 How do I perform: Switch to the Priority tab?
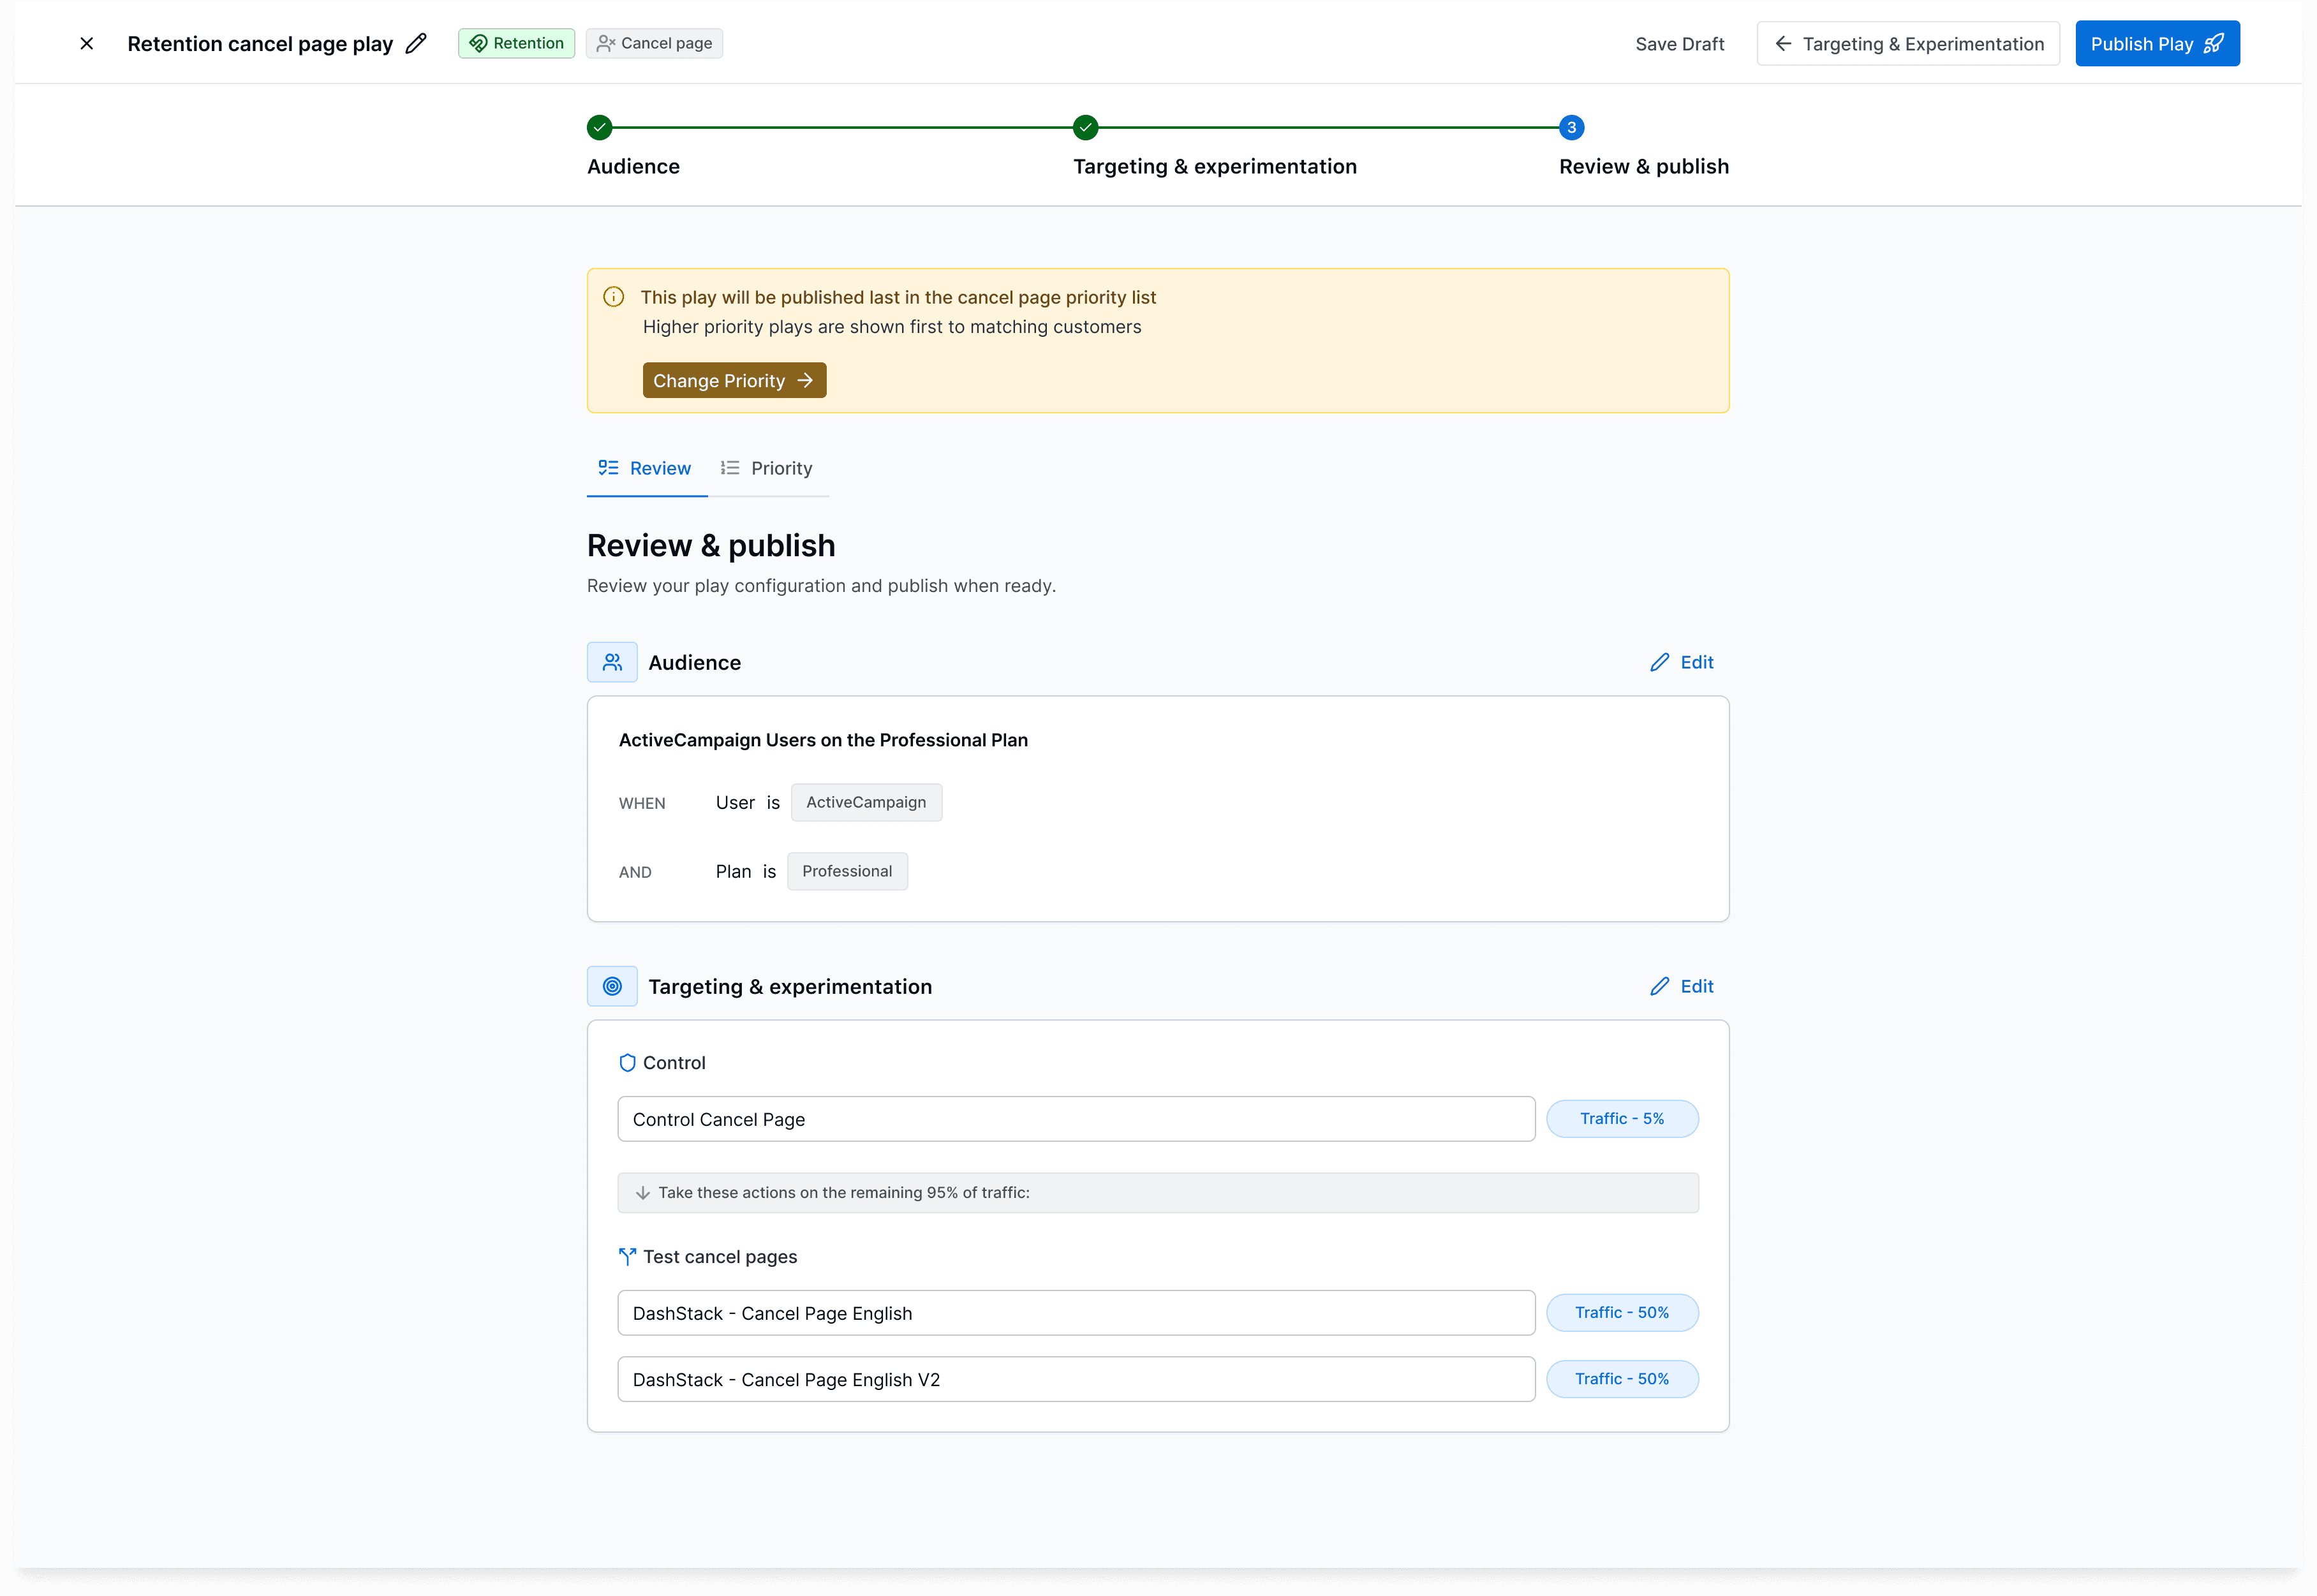pos(767,468)
